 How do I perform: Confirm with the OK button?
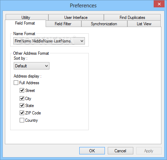pos(92,151)
